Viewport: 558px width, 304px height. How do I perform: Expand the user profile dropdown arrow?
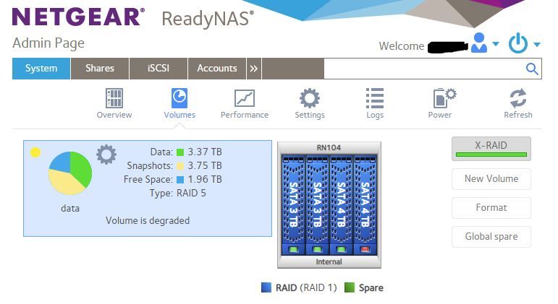point(496,45)
